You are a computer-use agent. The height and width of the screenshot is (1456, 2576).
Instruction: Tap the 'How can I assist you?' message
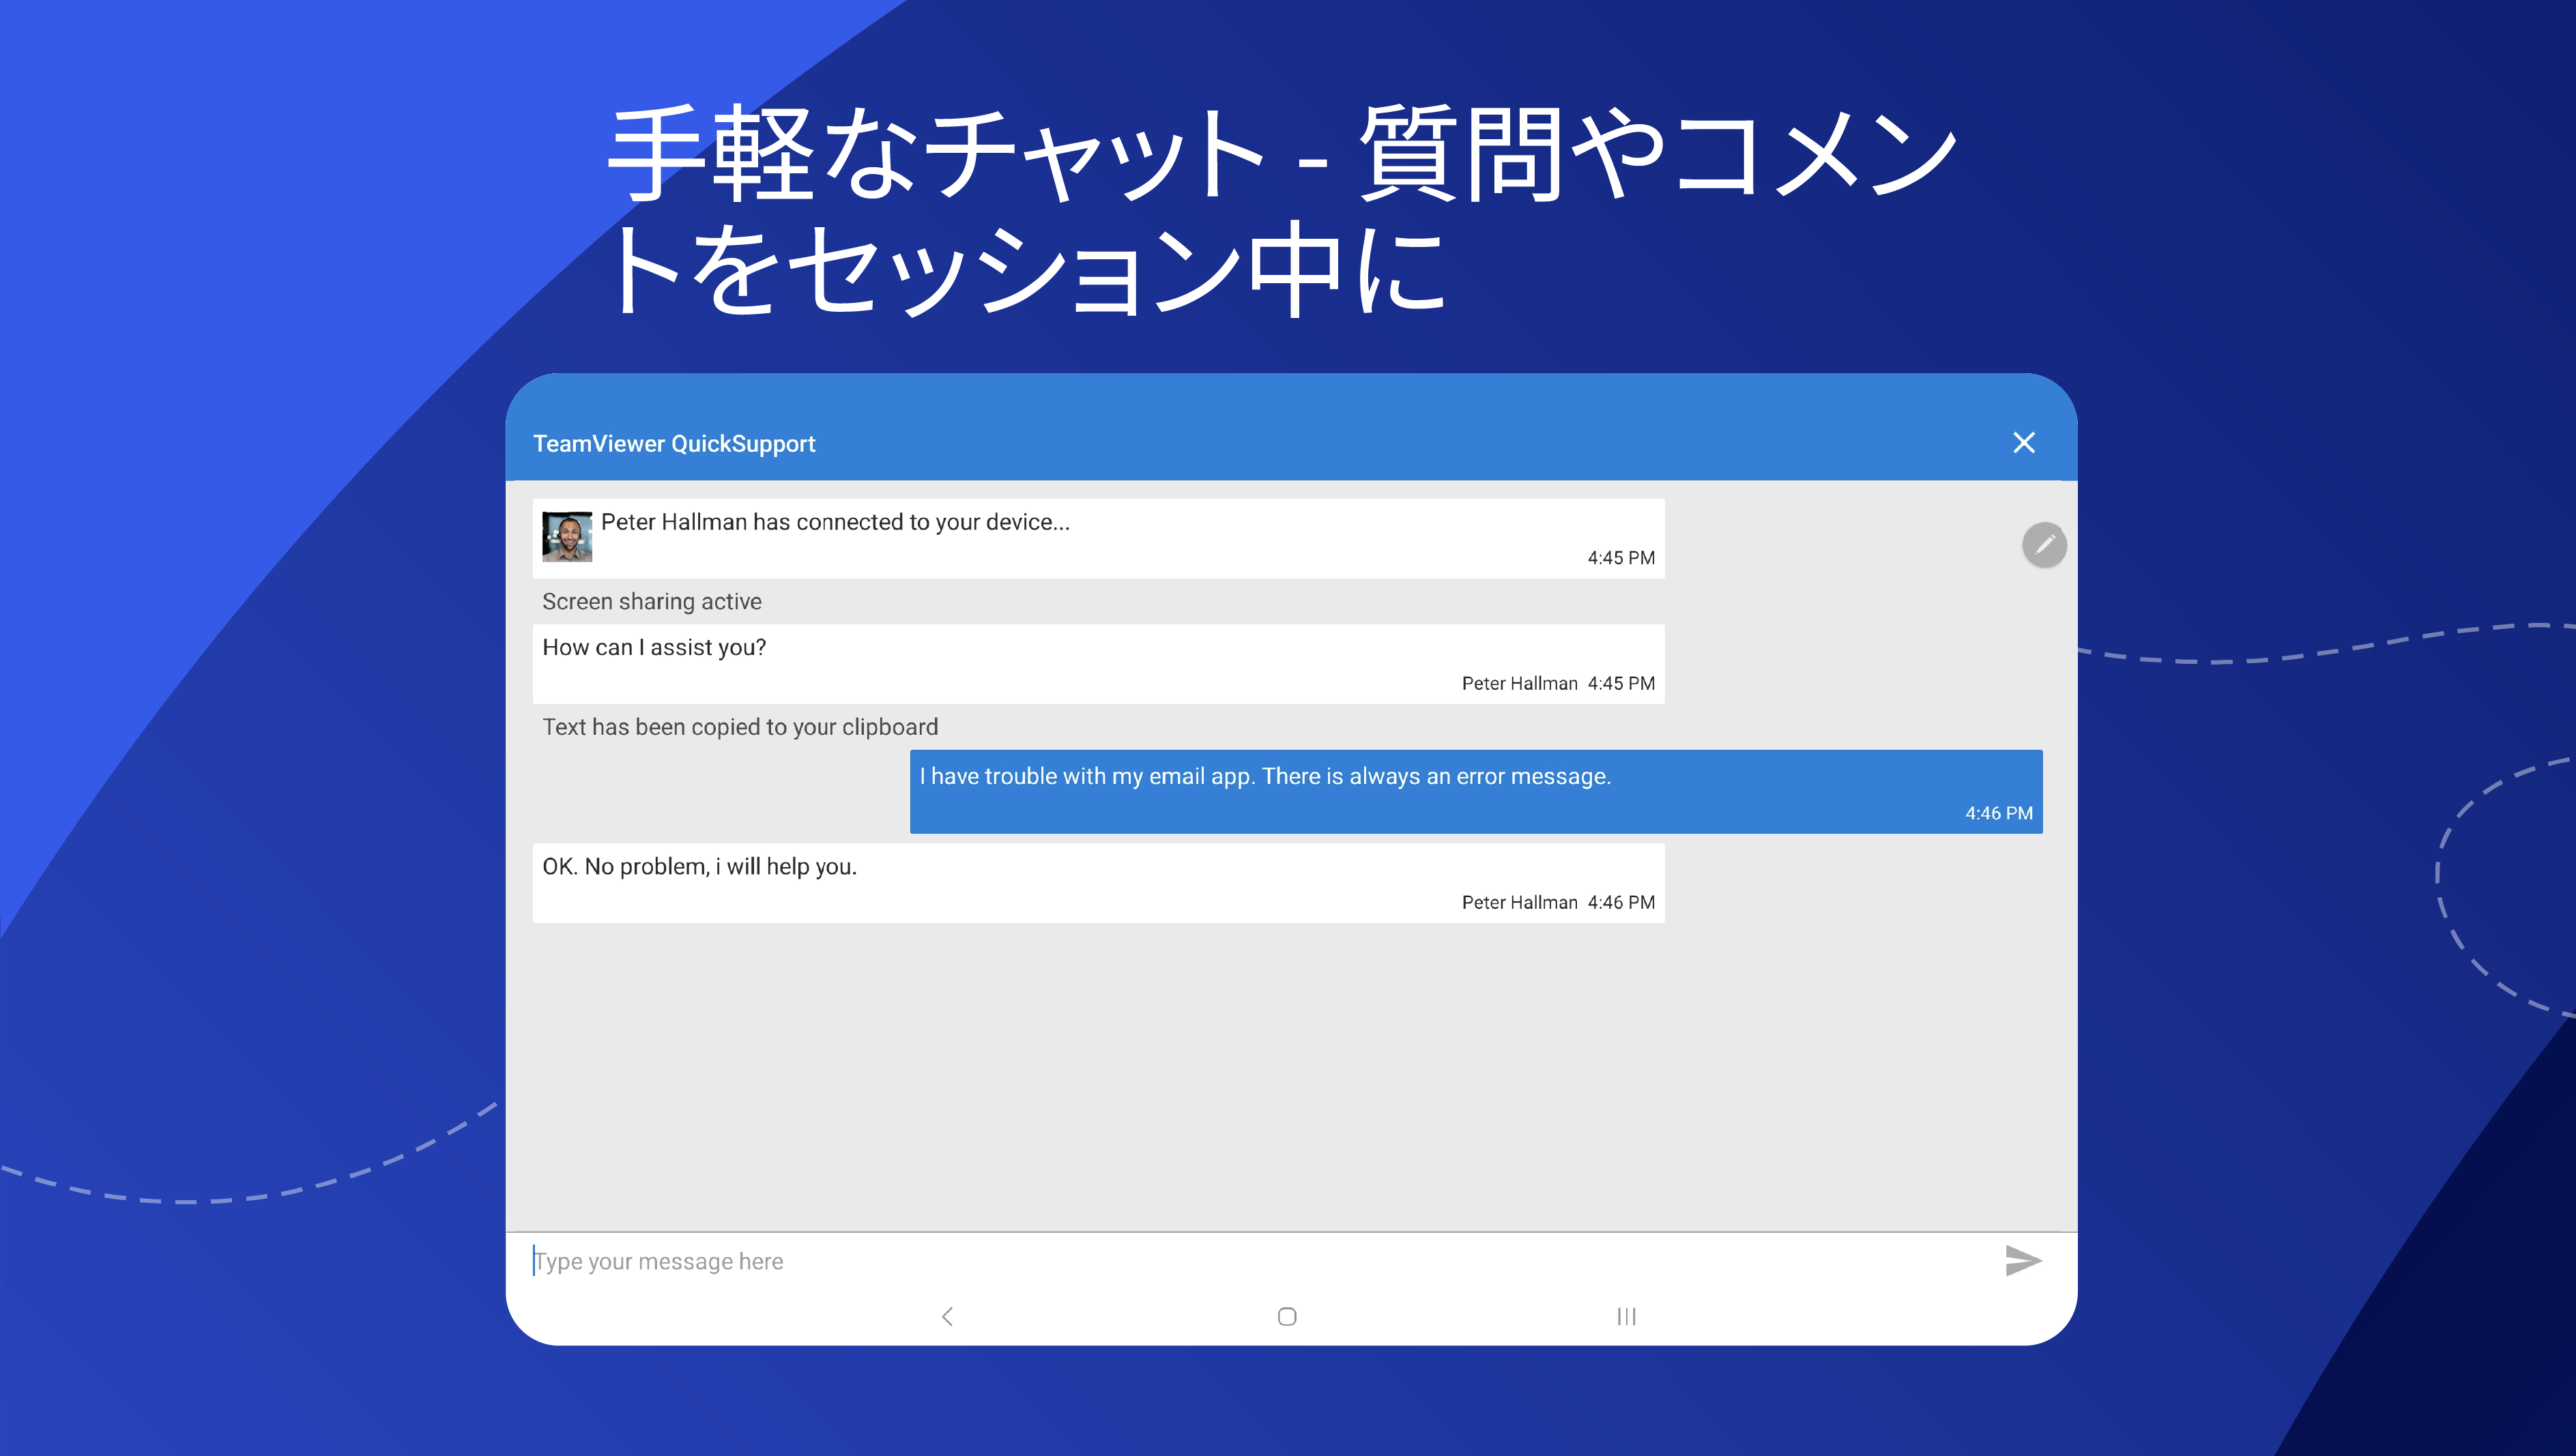pos(1098,664)
